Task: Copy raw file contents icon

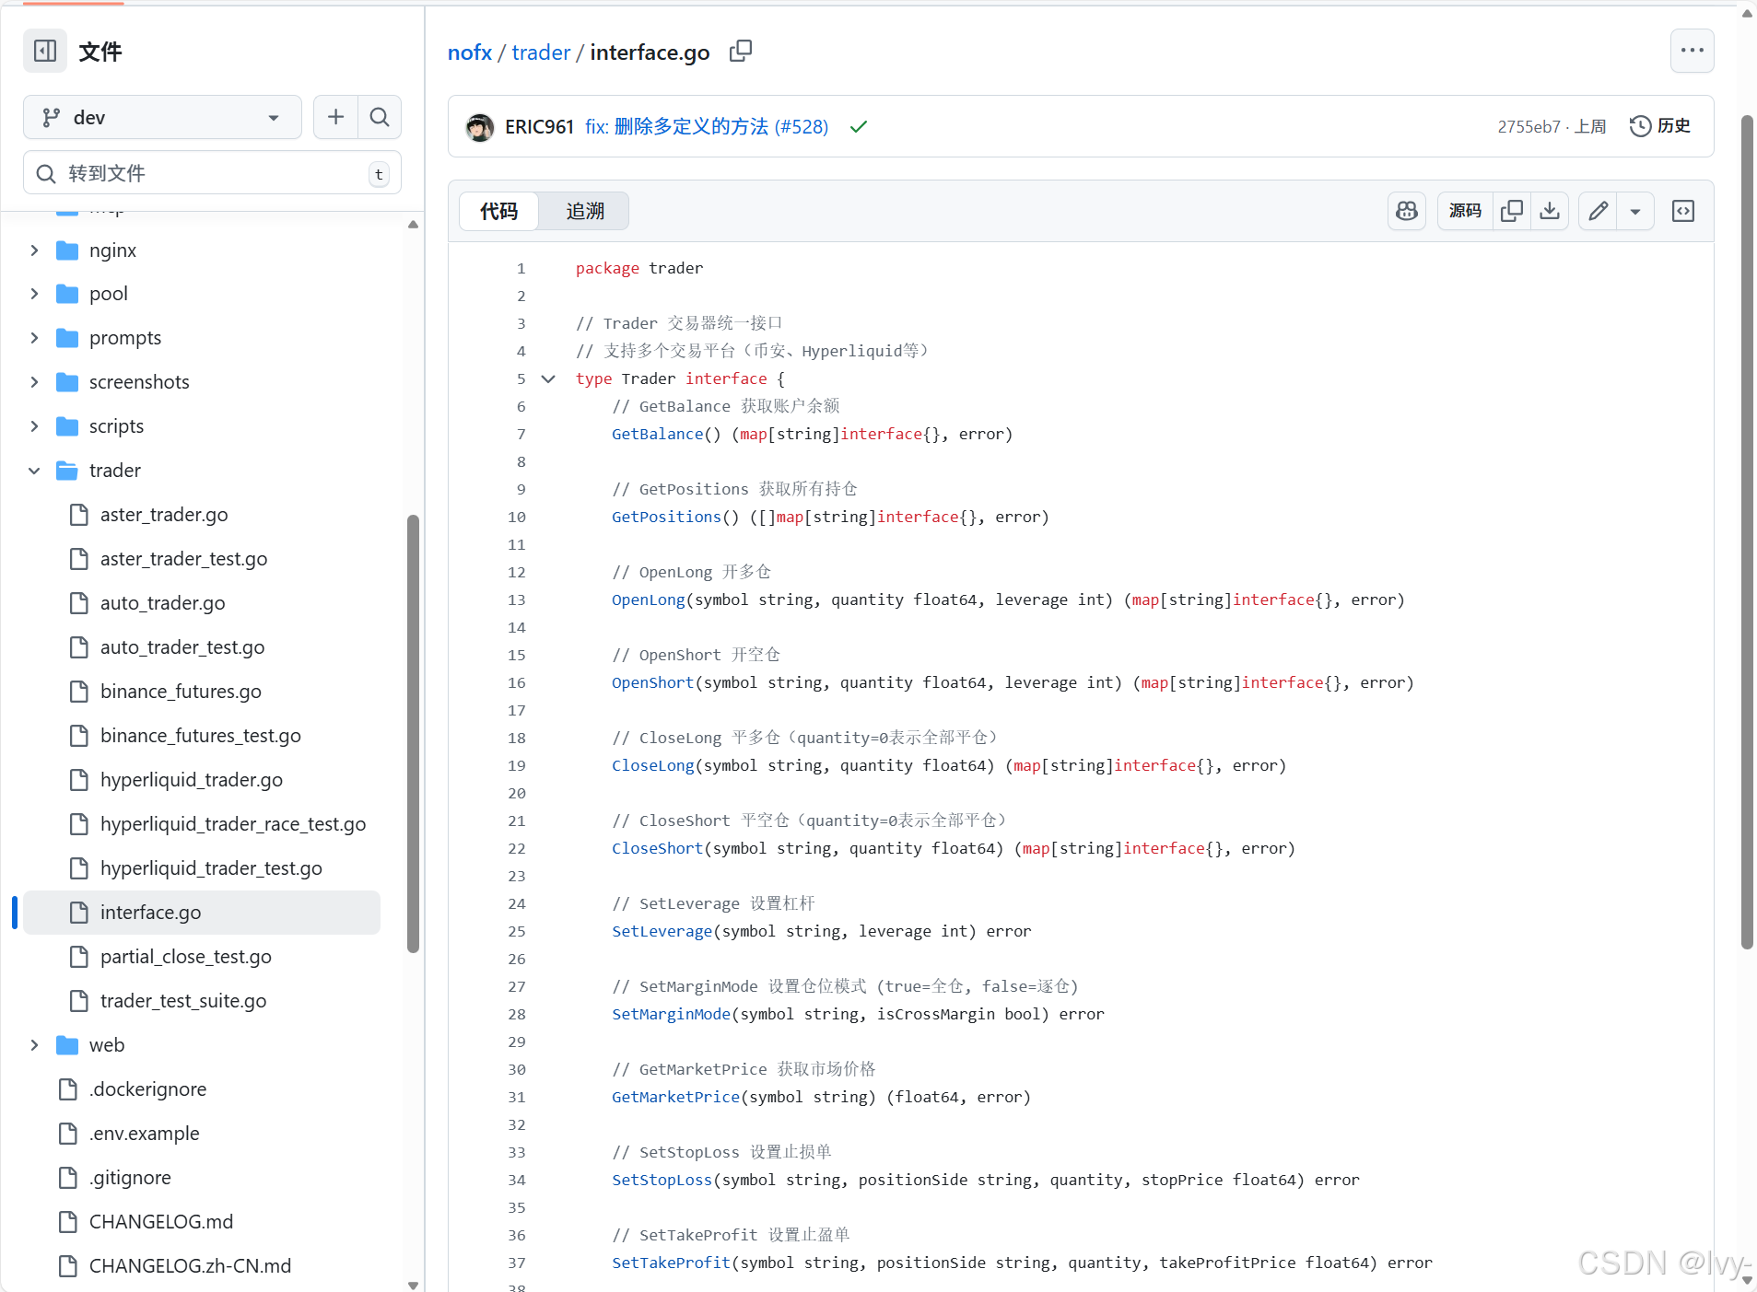Action: pyautogui.click(x=1512, y=211)
